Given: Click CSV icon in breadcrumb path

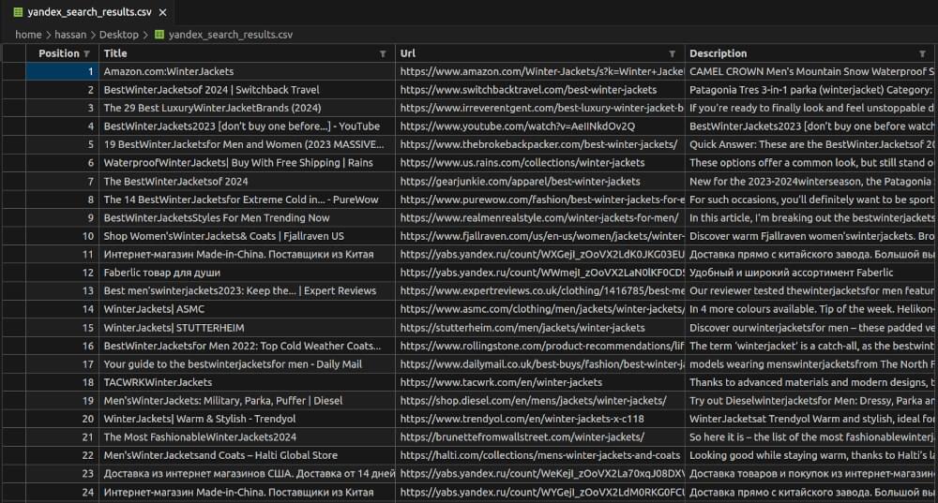Looking at the screenshot, I should (159, 35).
